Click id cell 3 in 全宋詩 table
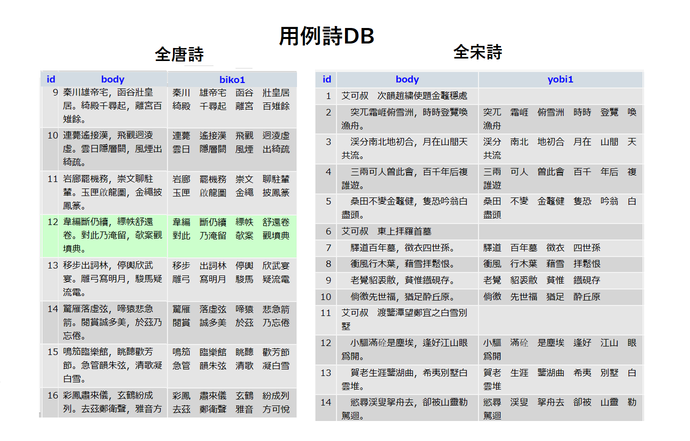The height and width of the screenshot is (441, 690). tap(326, 149)
